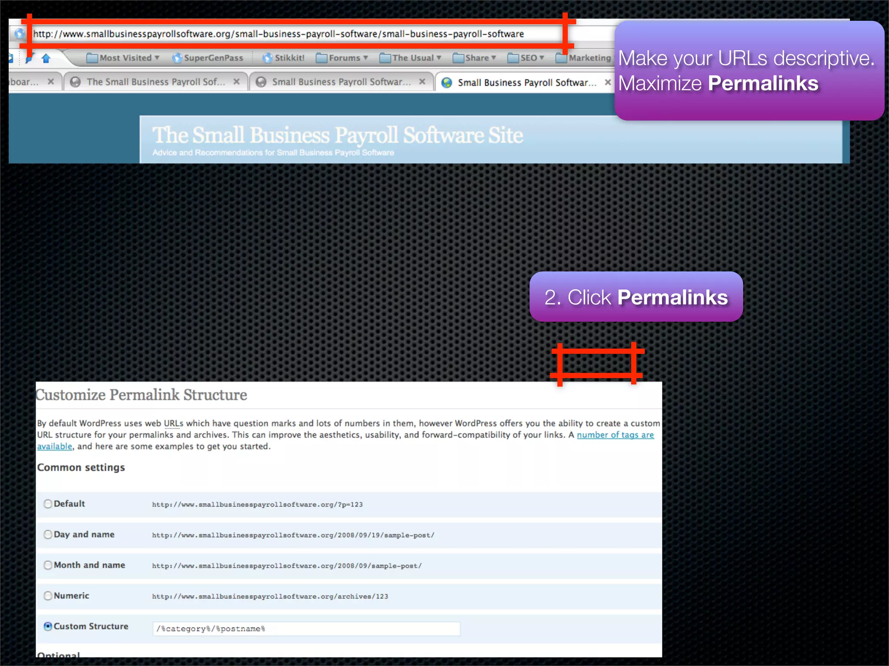Click the SuperGenPass bookmarklet icon
Image resolution: width=889 pixels, height=666 pixels.
[x=177, y=58]
